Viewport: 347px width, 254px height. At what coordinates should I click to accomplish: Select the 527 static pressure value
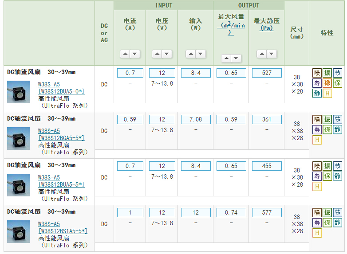267,73
